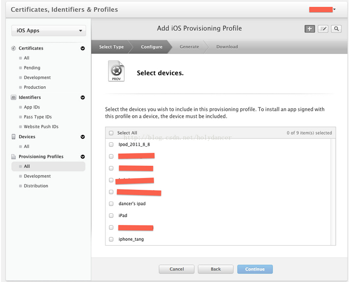Click the iphone_tang device name

(131, 239)
